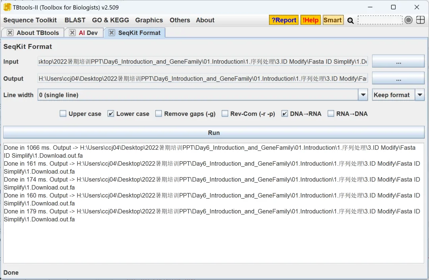Switch to the About TBtools tab
This screenshot has height=280, width=429.
pos(38,33)
